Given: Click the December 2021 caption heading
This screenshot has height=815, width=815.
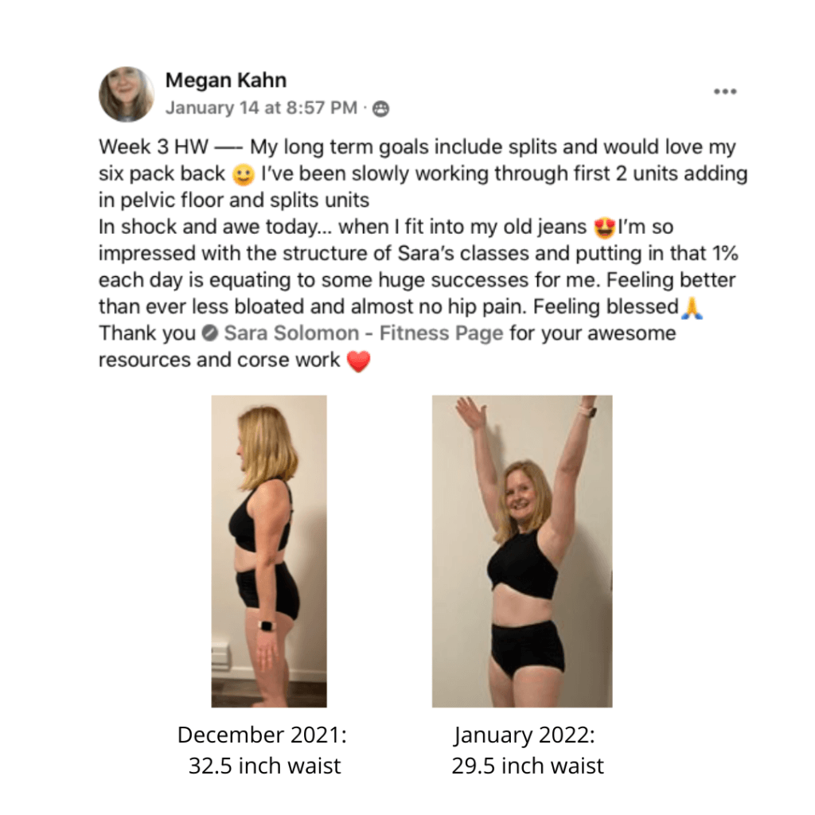Looking at the screenshot, I should (x=262, y=735).
